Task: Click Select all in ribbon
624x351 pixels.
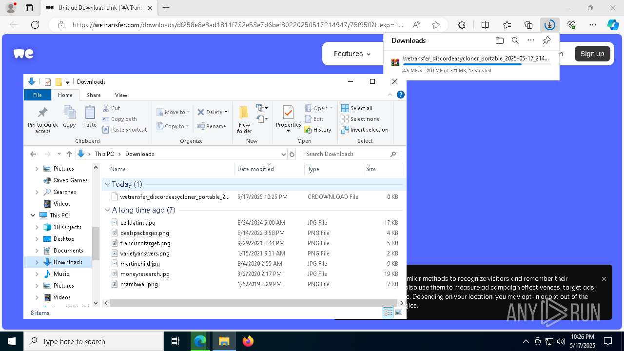Action: pos(357,108)
